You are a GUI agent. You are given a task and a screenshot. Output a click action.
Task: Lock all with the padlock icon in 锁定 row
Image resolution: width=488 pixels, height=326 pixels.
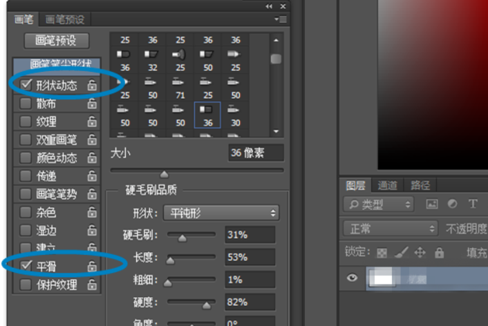coord(439,252)
